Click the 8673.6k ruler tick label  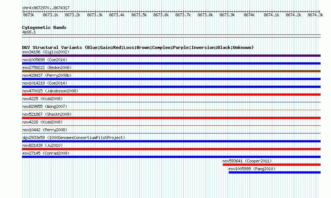pos(161,15)
